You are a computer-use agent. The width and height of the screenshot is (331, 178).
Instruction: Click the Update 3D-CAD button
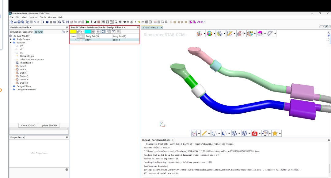pos(48,125)
